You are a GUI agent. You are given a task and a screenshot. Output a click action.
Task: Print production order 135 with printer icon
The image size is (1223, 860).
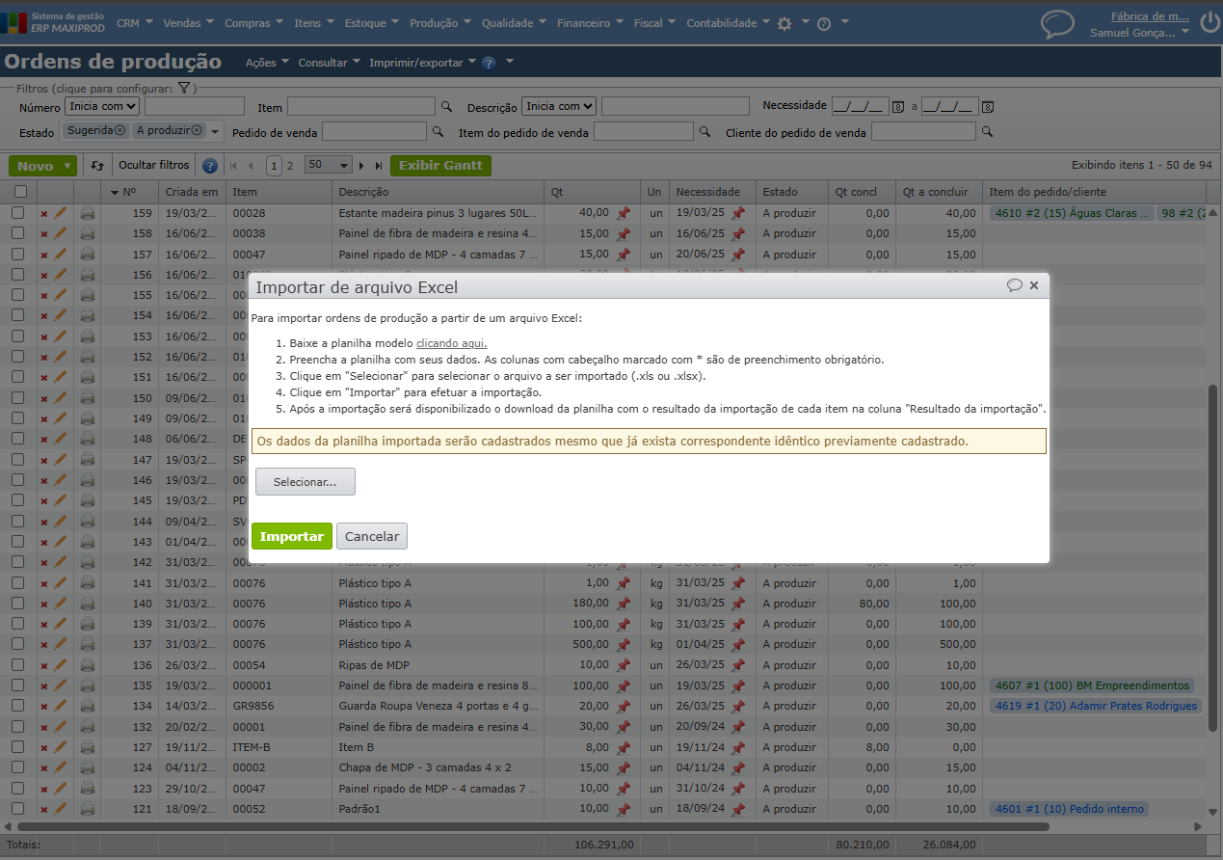pyautogui.click(x=88, y=685)
